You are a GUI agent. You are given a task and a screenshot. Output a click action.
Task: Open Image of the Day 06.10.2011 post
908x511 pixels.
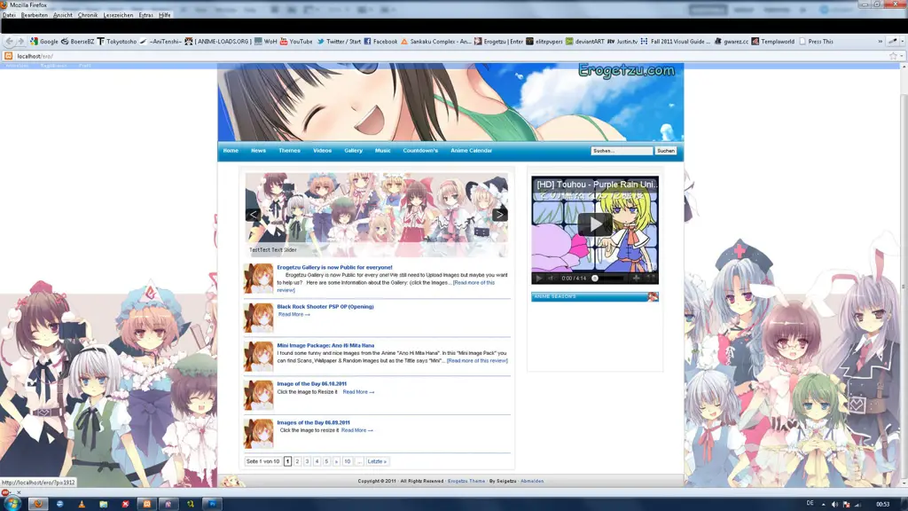click(x=311, y=383)
